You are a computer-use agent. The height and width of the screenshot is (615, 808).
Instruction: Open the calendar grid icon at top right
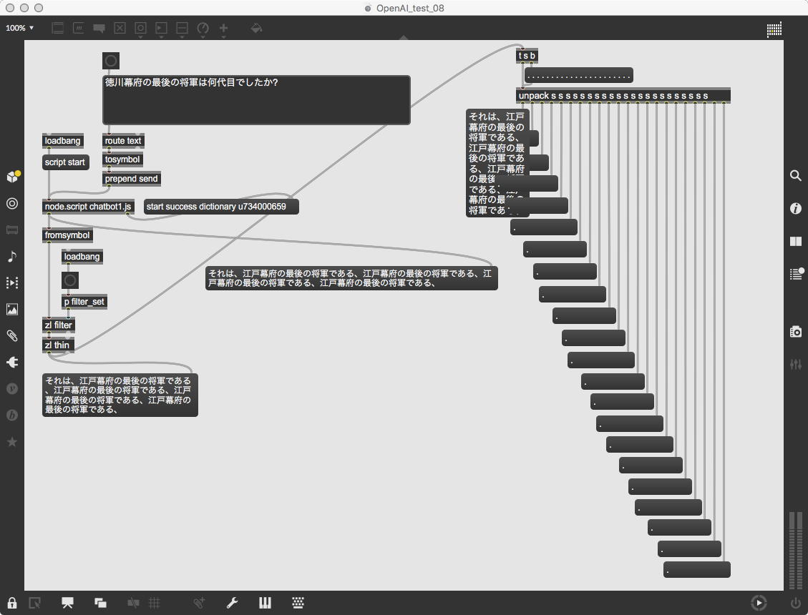pyautogui.click(x=774, y=29)
